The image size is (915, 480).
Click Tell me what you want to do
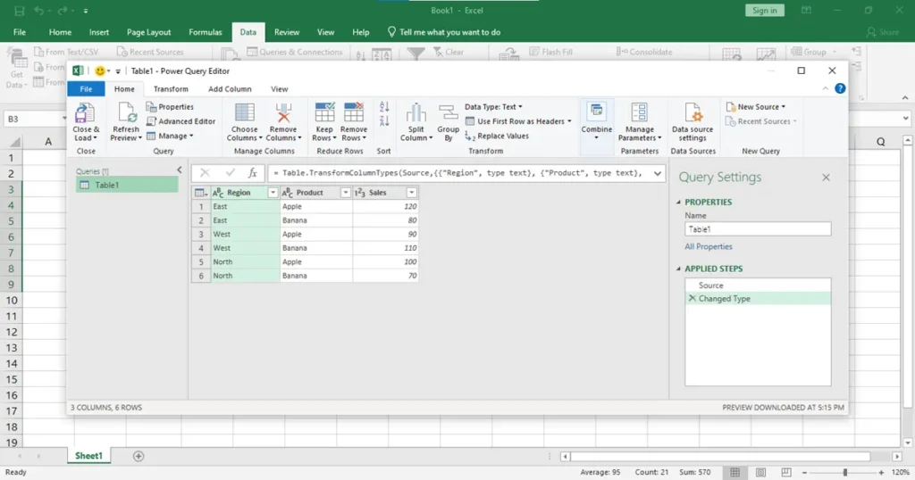point(443,33)
